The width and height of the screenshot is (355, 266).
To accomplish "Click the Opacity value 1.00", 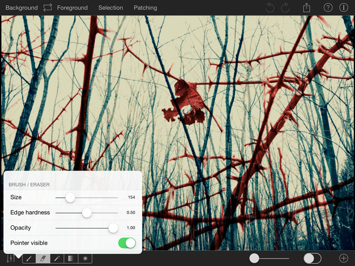I will tap(131, 227).
